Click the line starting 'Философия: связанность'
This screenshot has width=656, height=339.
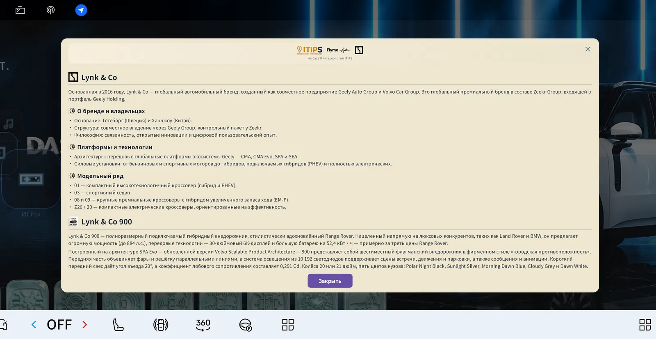(x=175, y=135)
